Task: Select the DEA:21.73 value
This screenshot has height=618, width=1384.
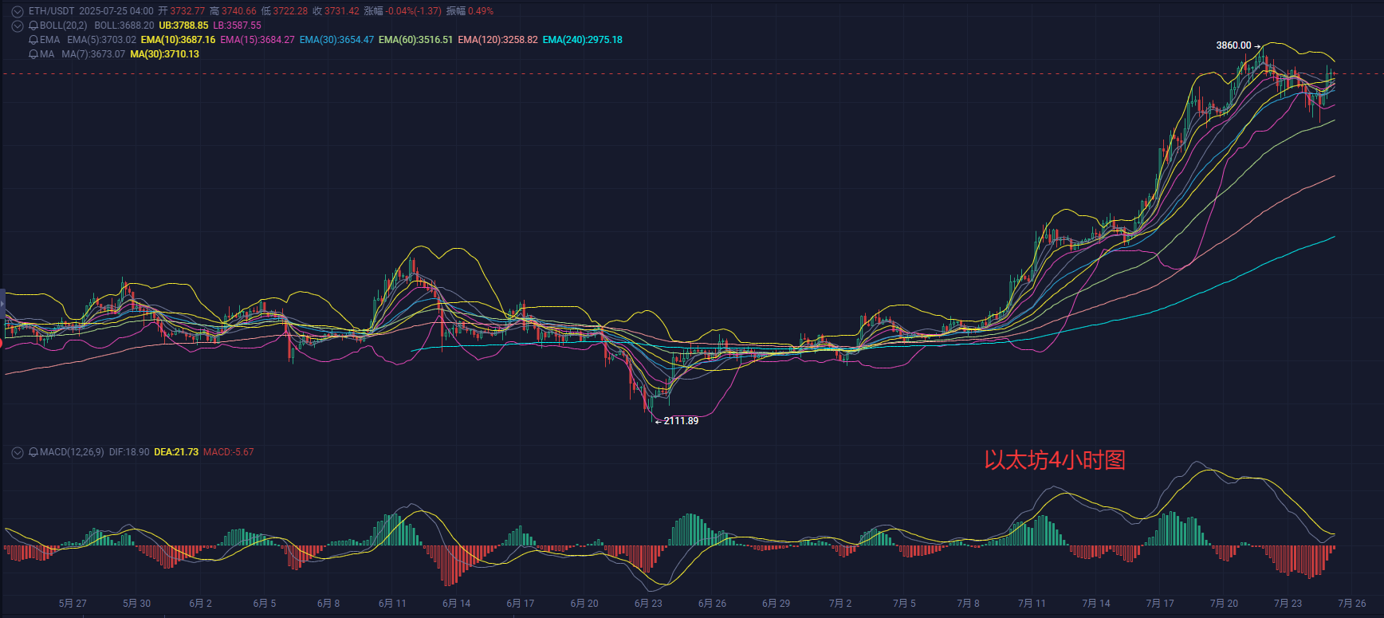Action: tap(176, 452)
